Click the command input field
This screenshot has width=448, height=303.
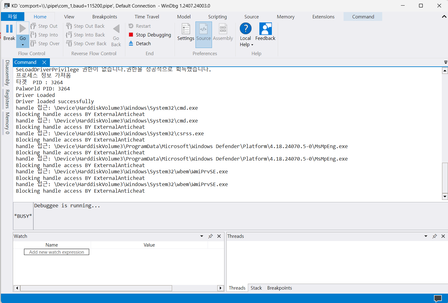(240, 216)
